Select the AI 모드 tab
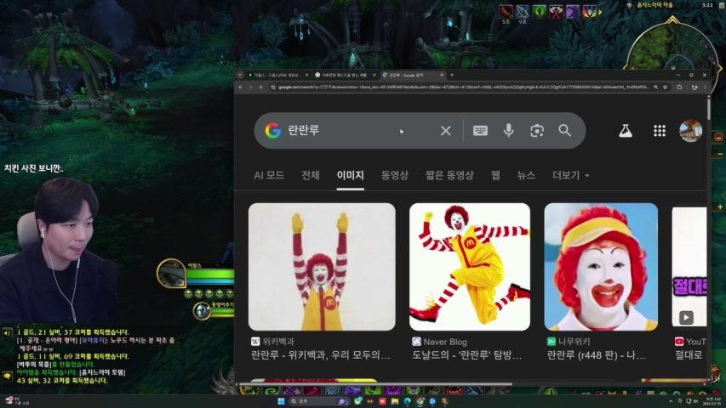The height and width of the screenshot is (408, 726). pos(269,175)
